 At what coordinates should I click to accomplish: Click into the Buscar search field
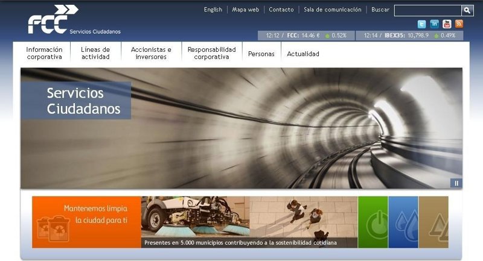pyautogui.click(x=427, y=10)
